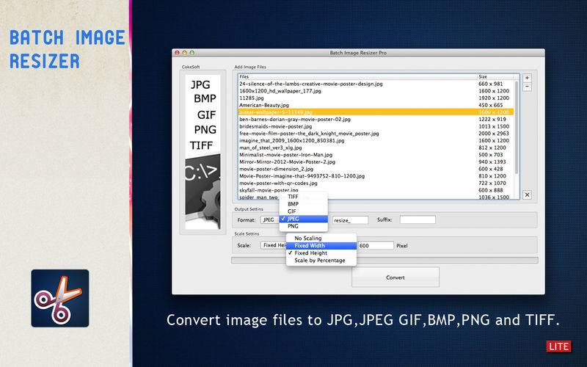
Task: Click the scissors app icon
Action: point(60,298)
